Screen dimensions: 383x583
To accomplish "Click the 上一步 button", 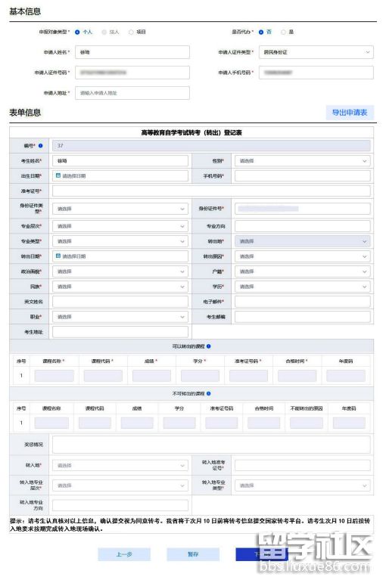I will [124, 554].
